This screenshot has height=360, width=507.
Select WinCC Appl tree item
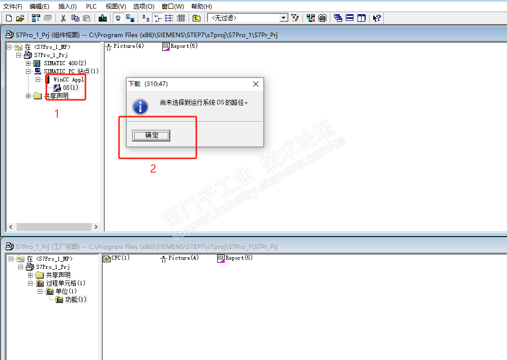[x=69, y=79]
